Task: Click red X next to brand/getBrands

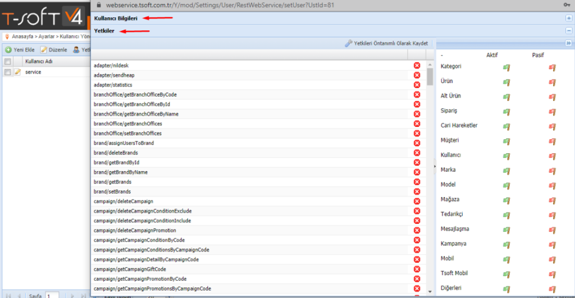Action: click(x=417, y=182)
